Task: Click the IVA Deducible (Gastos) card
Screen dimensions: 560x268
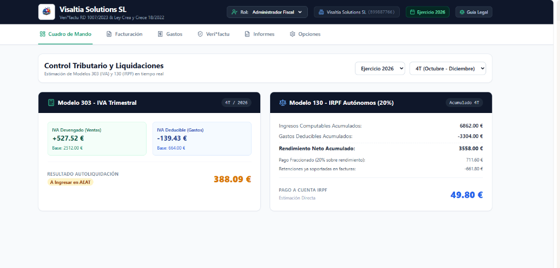Action: (x=202, y=139)
